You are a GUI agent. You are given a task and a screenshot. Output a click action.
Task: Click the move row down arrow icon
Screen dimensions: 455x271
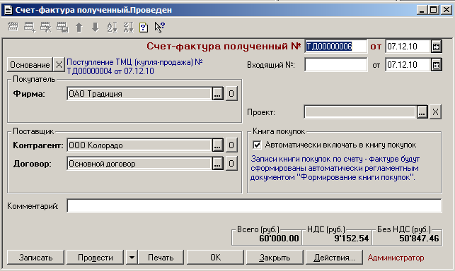click(96, 28)
